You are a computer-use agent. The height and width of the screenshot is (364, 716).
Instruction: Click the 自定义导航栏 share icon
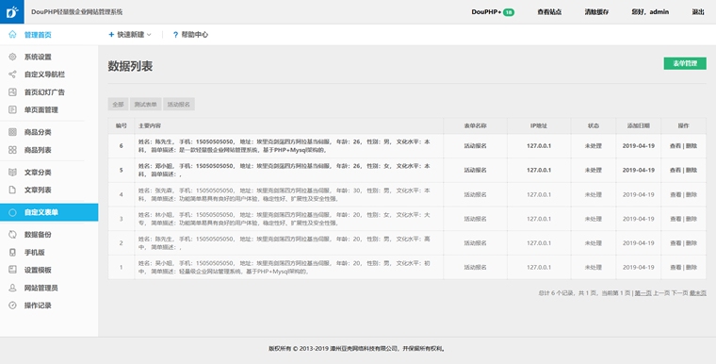click(x=12, y=74)
